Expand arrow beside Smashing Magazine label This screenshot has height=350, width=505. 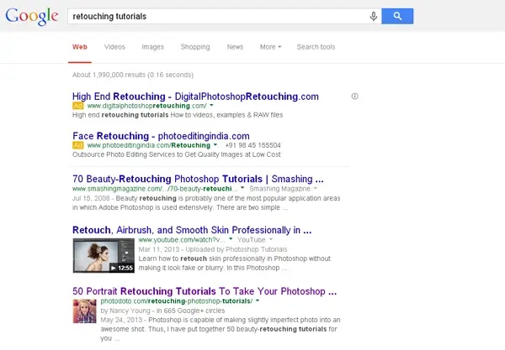[316, 188]
